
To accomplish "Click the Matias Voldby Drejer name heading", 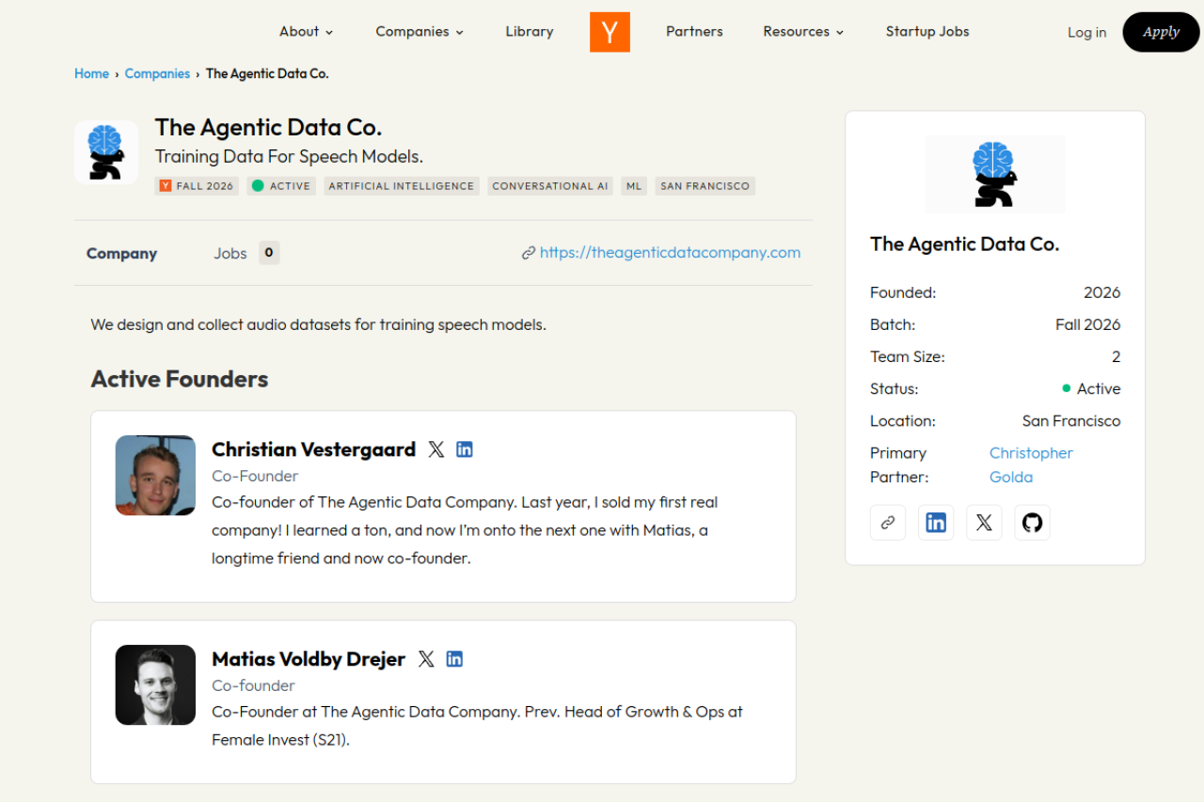I will coord(309,659).
